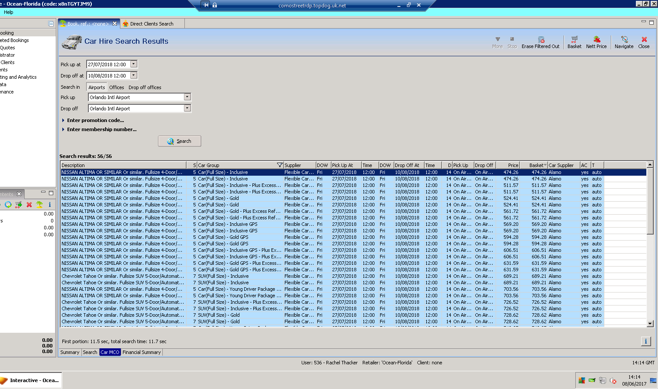Close the search results using red X
The image size is (658, 389).
(644, 42)
